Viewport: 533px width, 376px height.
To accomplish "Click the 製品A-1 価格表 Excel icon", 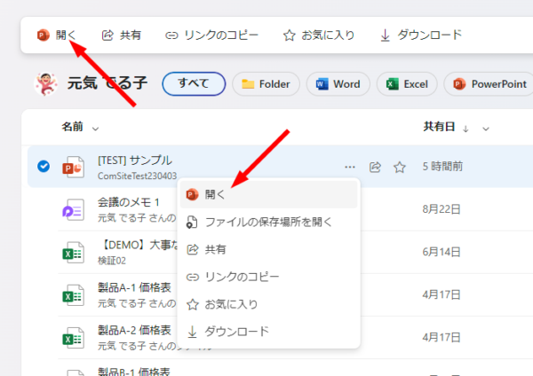I will coord(74,295).
